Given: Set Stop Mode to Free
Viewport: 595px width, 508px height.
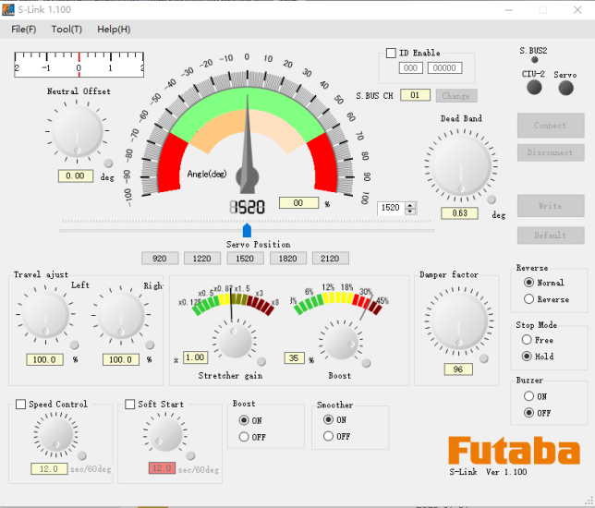Looking at the screenshot, I should [528, 340].
